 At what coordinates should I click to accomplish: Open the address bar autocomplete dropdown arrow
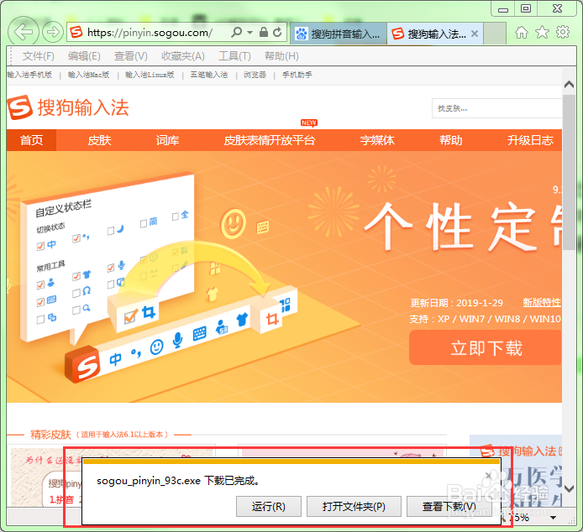(249, 33)
